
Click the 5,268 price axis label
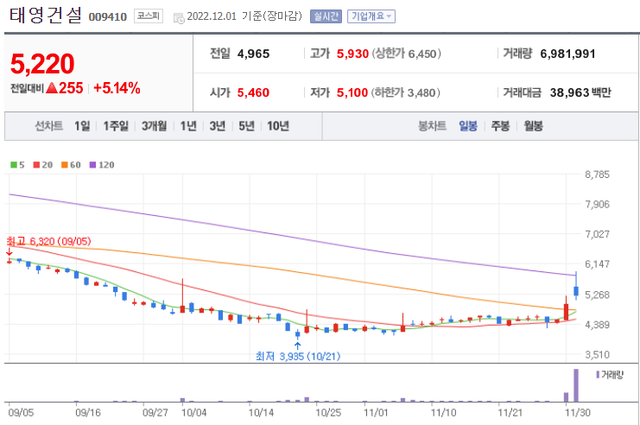tap(597, 295)
